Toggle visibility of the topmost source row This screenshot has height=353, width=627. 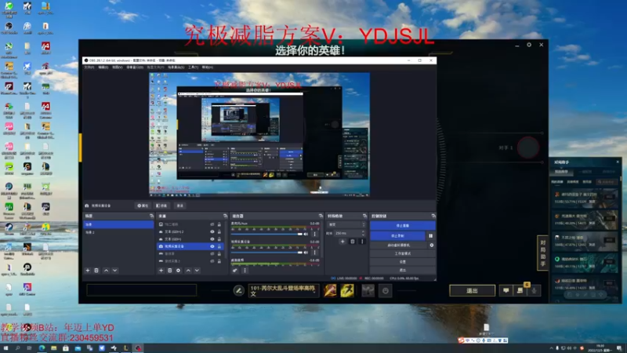(212, 224)
